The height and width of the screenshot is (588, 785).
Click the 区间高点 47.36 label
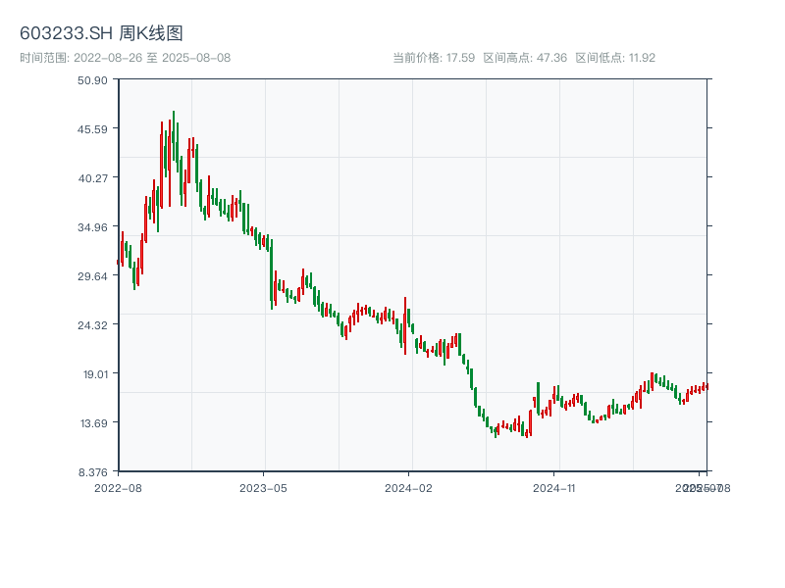point(525,58)
